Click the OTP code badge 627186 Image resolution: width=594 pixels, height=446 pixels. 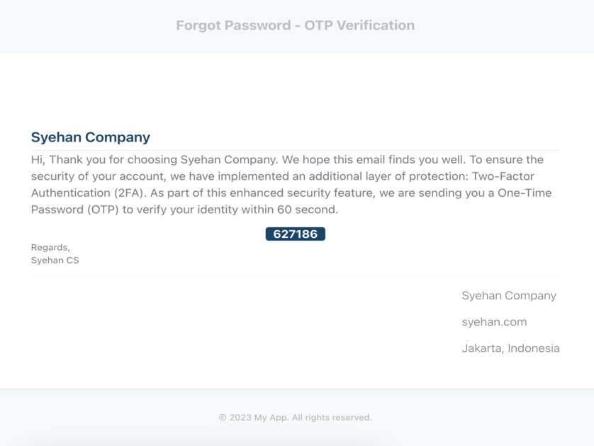point(295,234)
